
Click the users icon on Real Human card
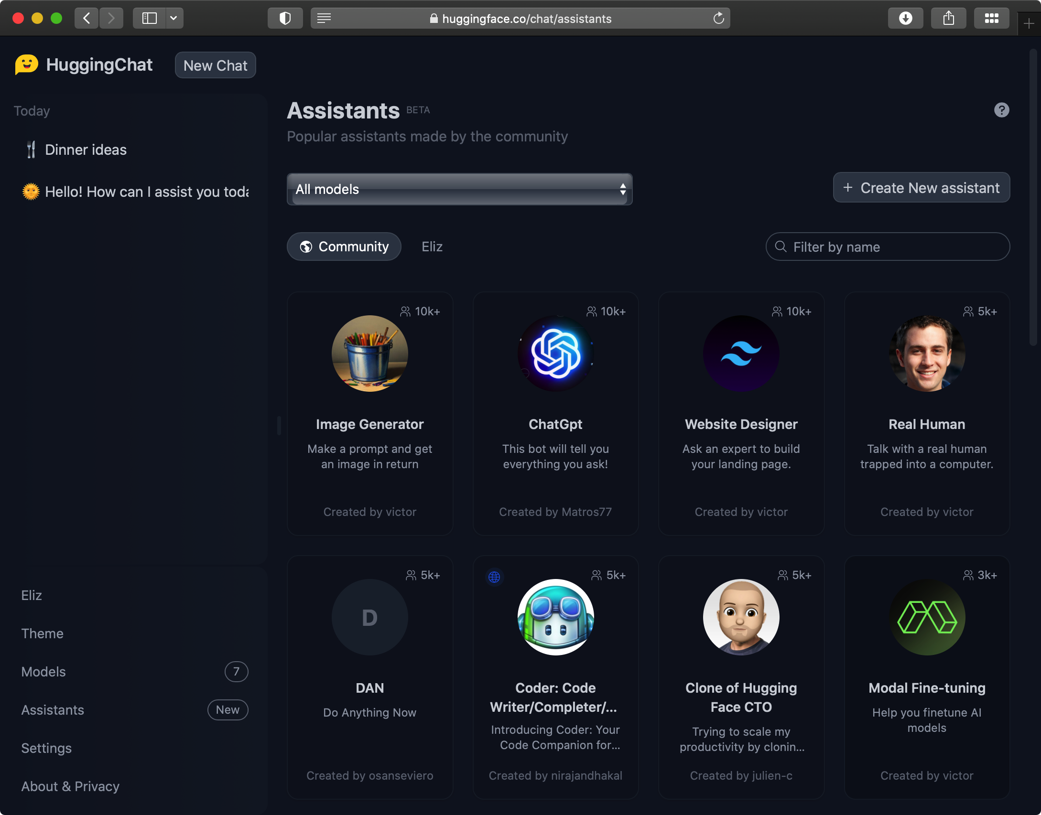point(968,311)
